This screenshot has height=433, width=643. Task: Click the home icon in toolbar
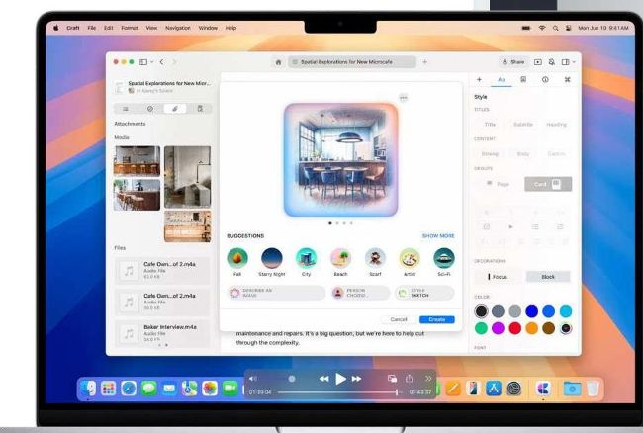(279, 61)
